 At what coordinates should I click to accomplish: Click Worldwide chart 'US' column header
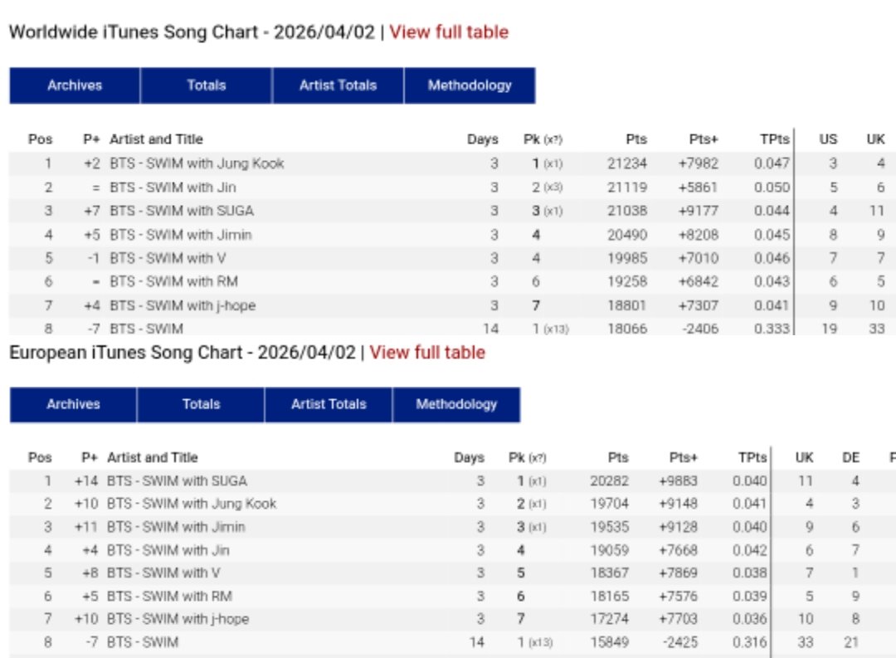click(x=828, y=139)
